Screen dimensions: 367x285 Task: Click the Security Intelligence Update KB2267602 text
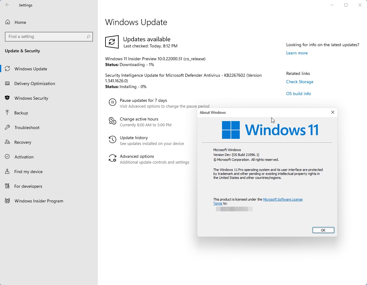pos(183,78)
